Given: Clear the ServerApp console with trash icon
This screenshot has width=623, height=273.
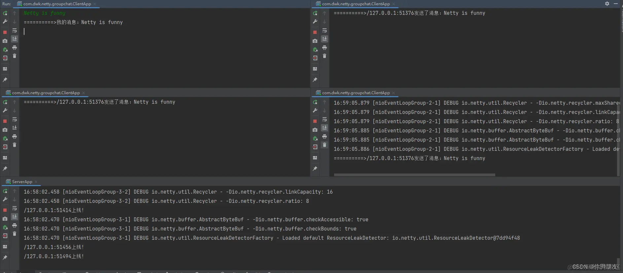Looking at the screenshot, I should [x=15, y=234].
